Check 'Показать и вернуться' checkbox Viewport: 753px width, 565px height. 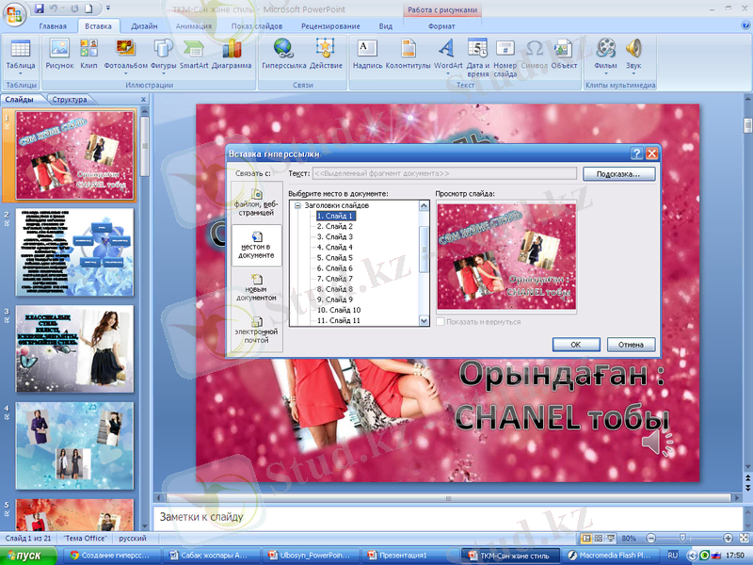click(x=441, y=321)
